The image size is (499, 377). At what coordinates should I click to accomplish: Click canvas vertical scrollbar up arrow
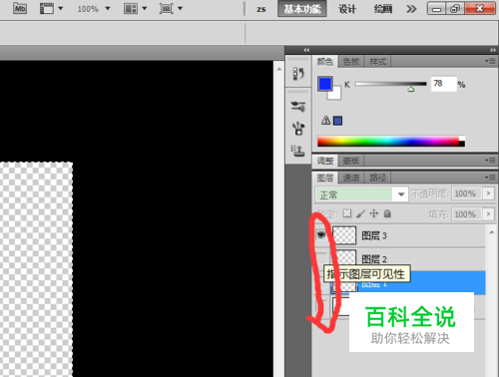[x=278, y=70]
